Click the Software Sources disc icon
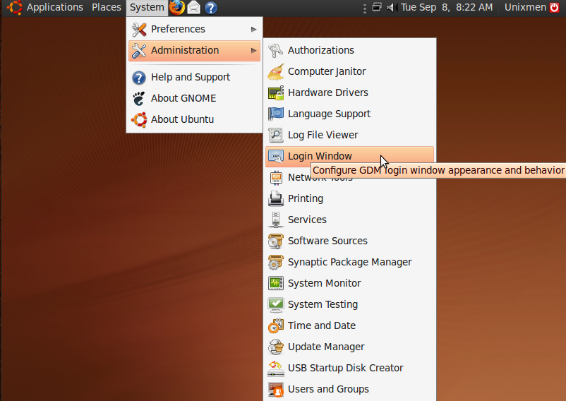Viewport: 566px width, 401px height. point(276,241)
